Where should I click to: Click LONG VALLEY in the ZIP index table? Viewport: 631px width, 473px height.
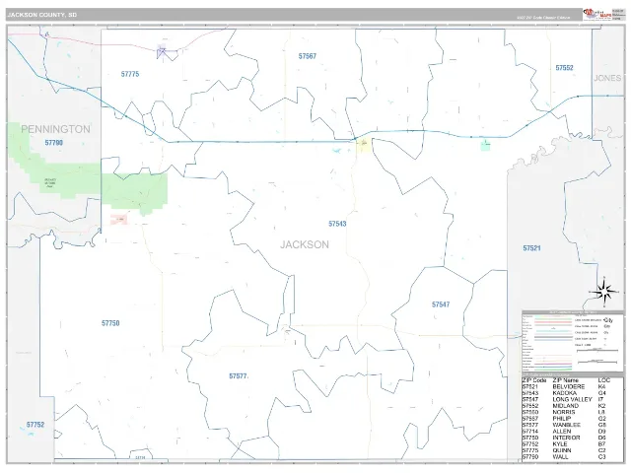click(572, 399)
